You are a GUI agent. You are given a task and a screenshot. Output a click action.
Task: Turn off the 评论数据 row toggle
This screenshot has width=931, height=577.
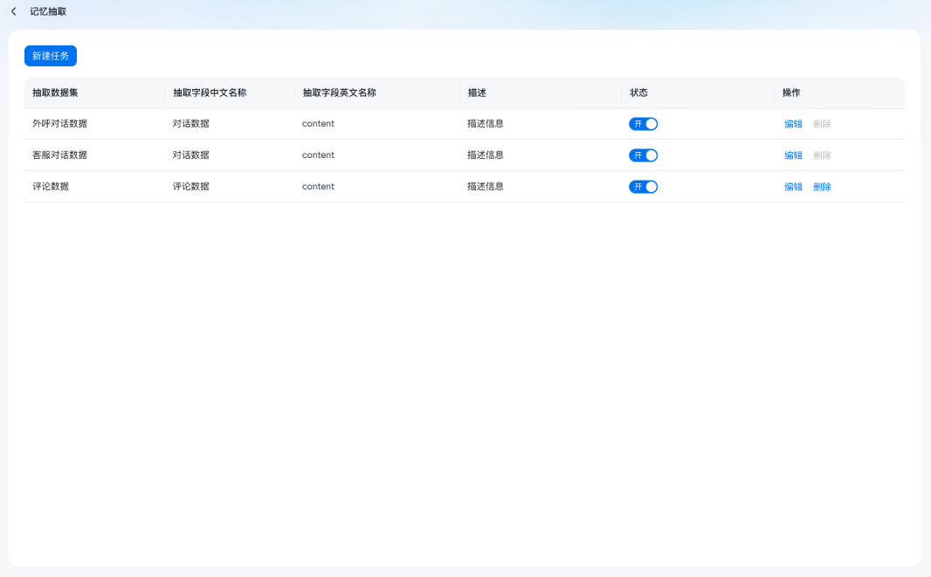pyautogui.click(x=644, y=186)
